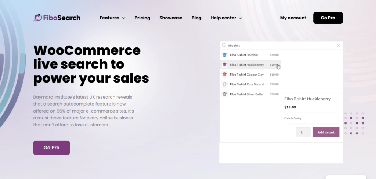Click the magnifier icon in search box
Screen dimensions: 376x179
tap(224, 45)
